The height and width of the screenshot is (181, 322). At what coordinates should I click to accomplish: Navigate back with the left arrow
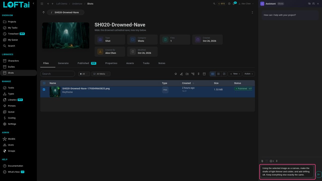48,4
